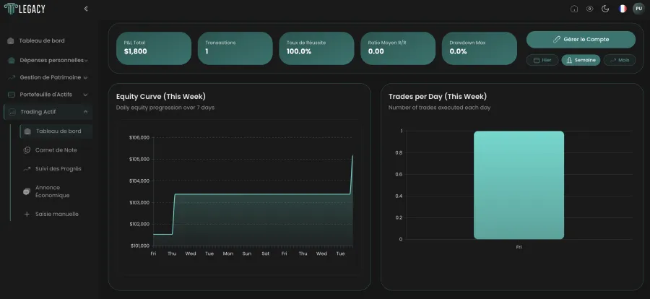650x299 pixels.
Task: Select the Semaine period filter
Action: (581, 60)
